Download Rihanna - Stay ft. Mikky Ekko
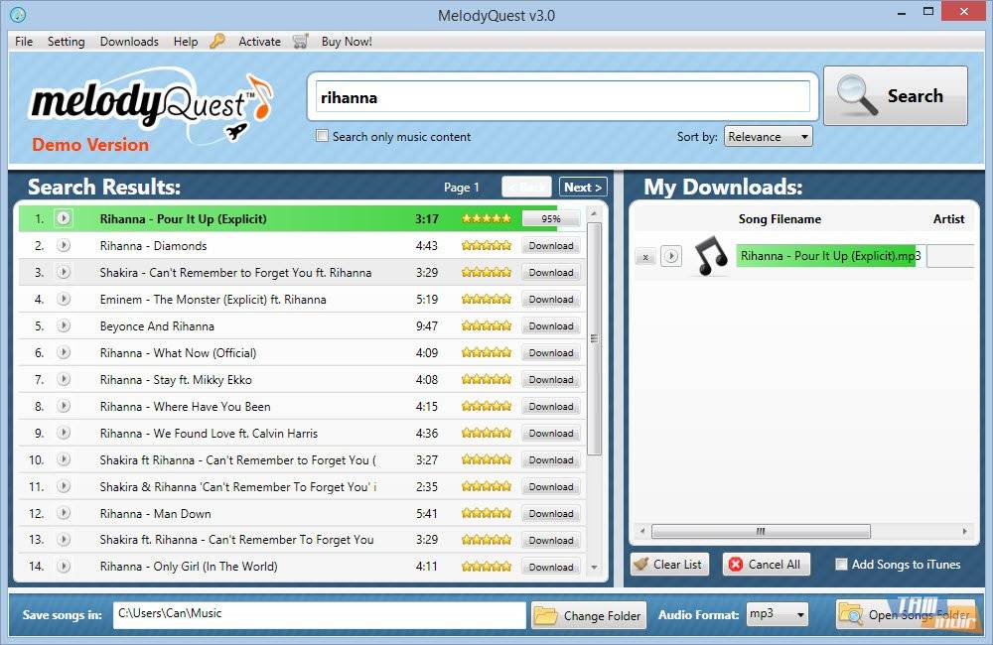The width and height of the screenshot is (993, 645). pos(550,379)
